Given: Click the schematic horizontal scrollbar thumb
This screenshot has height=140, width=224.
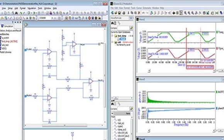Looking at the screenshot, I should [x=64, y=125].
